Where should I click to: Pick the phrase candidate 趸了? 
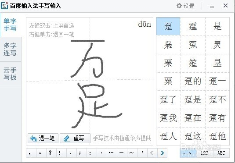point(168,99)
